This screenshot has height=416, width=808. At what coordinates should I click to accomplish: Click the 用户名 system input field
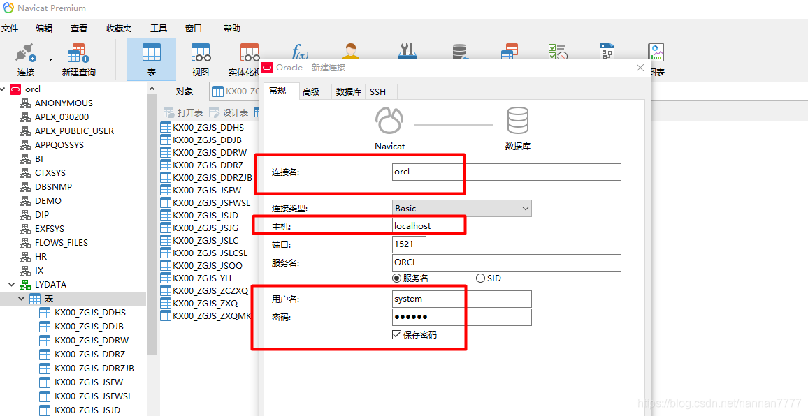pyautogui.click(x=462, y=299)
